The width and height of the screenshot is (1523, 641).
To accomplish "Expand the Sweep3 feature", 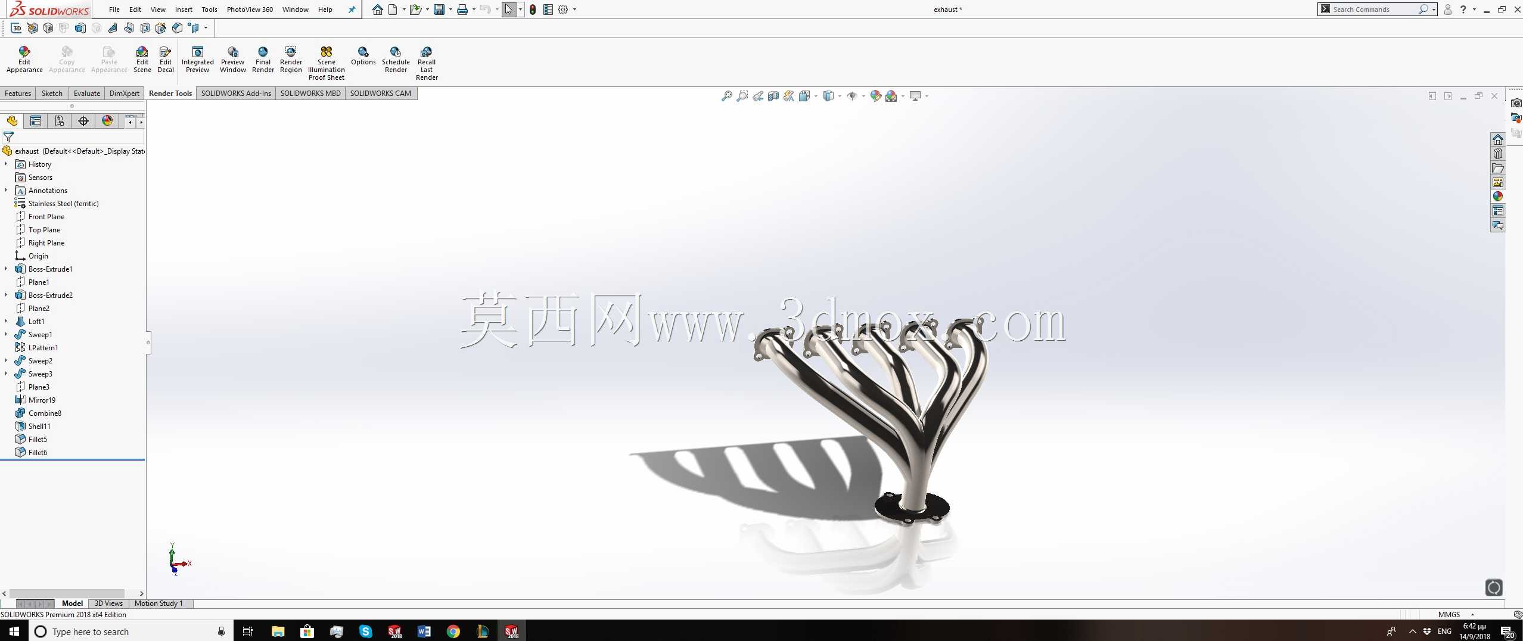I will (6, 374).
